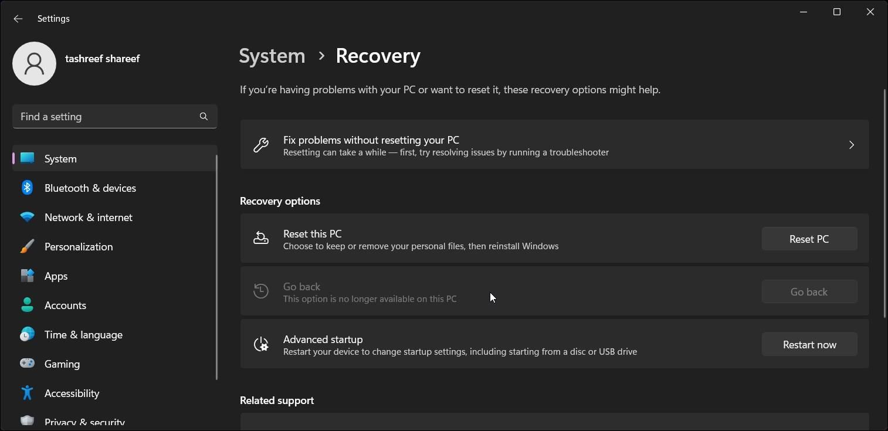Select the Accounts icon in the sidebar
This screenshot has height=431, width=888.
click(27, 305)
